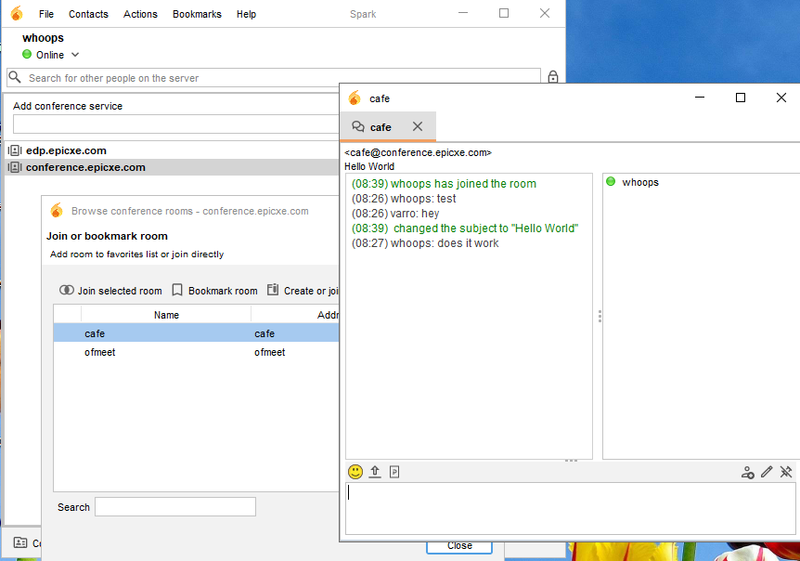Viewport: 800px width, 561px height.
Task: Click the cafe address cell
Action: point(265,333)
